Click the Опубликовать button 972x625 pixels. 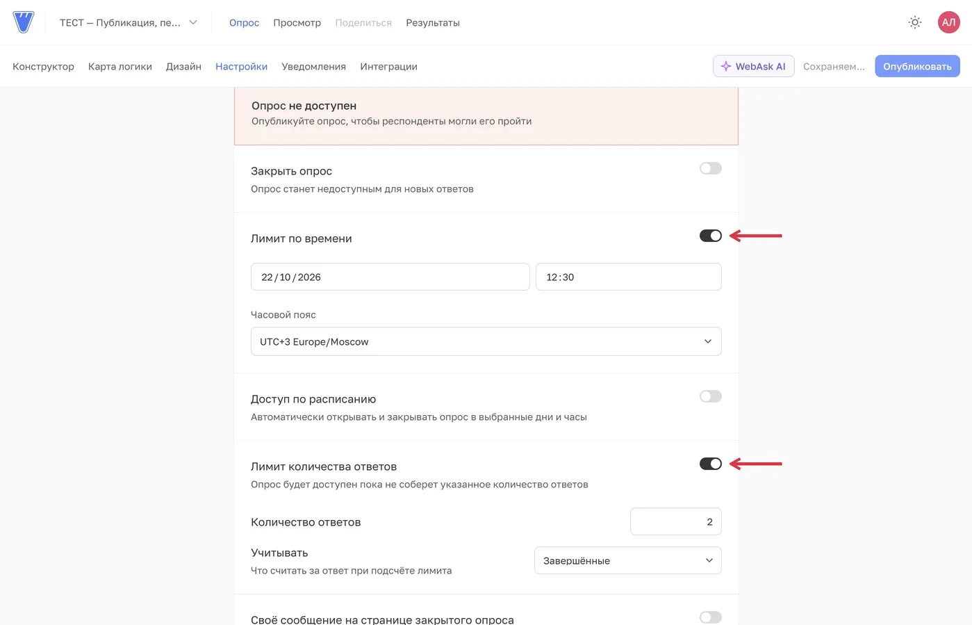point(917,66)
